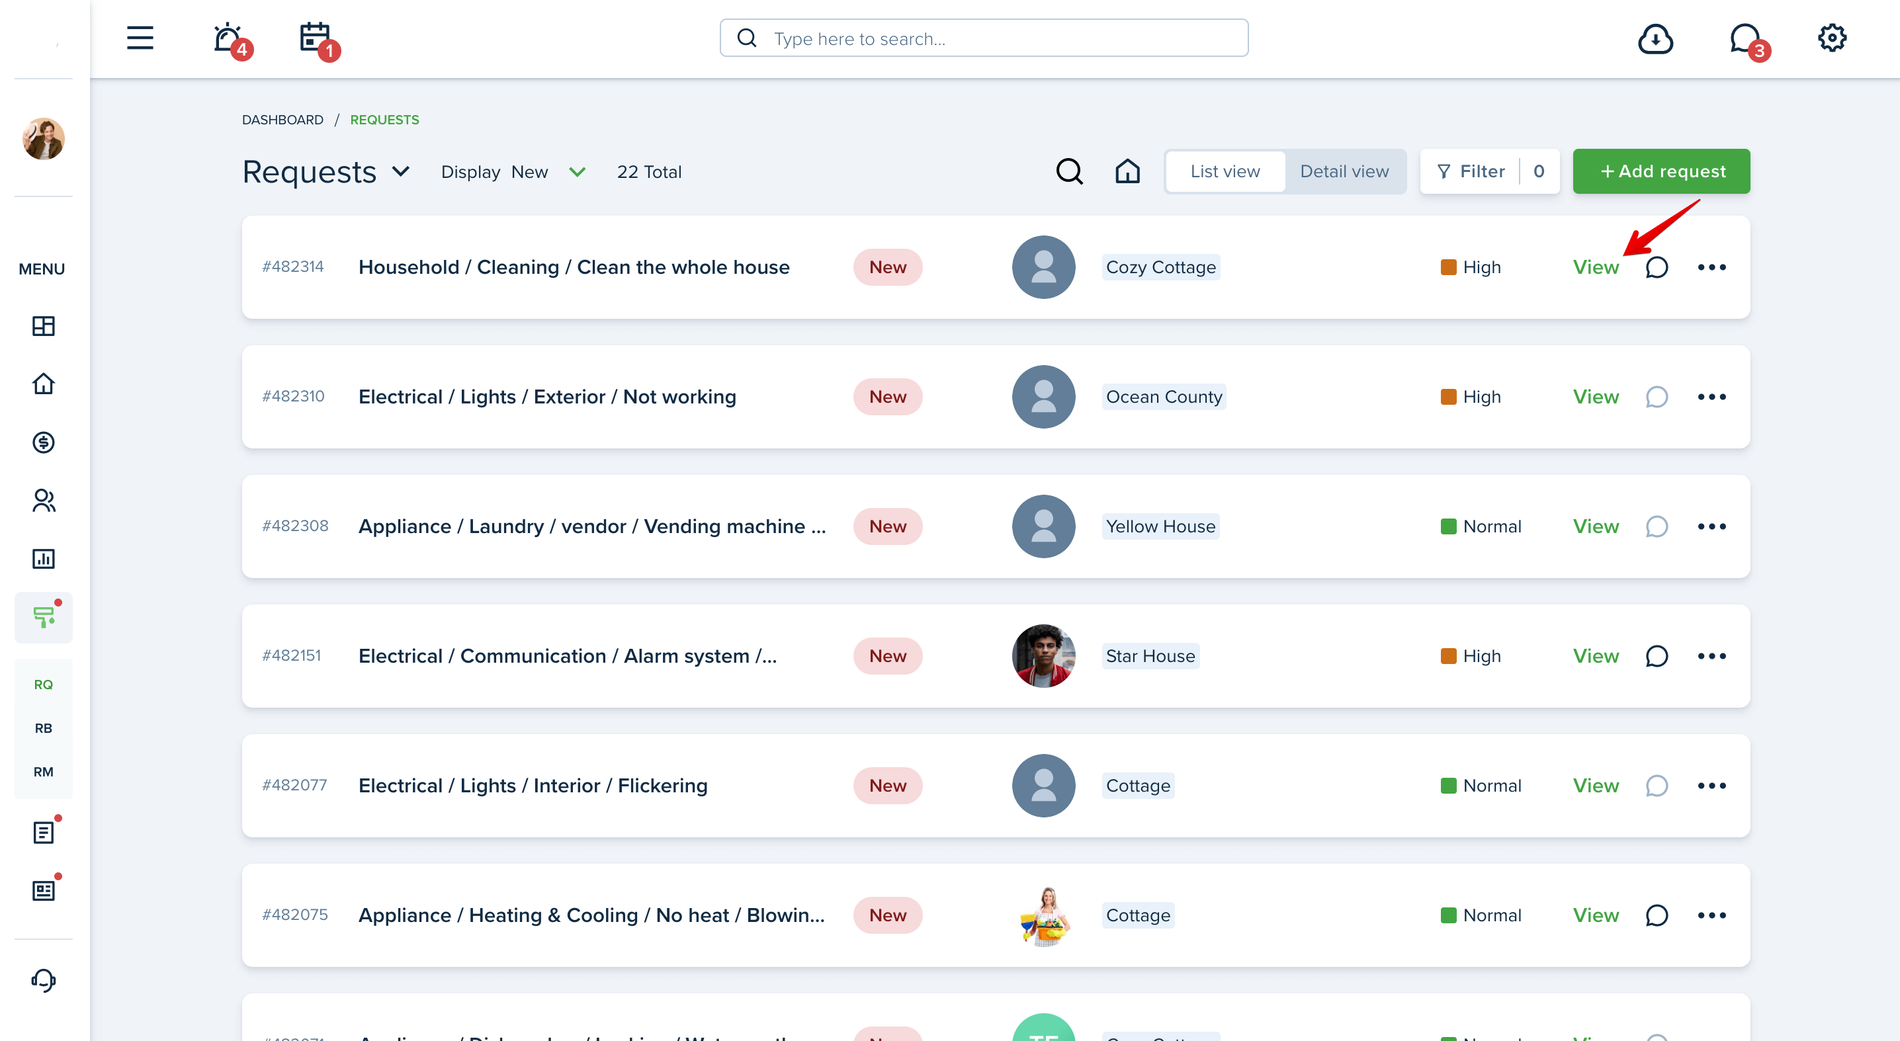The height and width of the screenshot is (1041, 1900).
Task: Click Yellow House property tag
Action: pos(1160,526)
